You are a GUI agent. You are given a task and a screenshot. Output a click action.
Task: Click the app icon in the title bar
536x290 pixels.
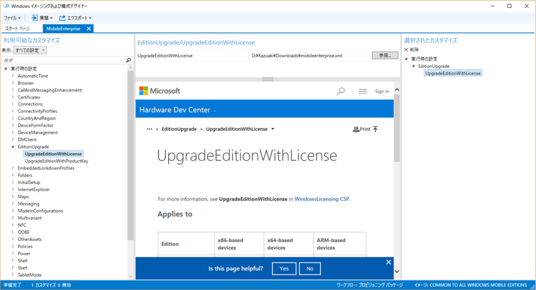(6, 6)
